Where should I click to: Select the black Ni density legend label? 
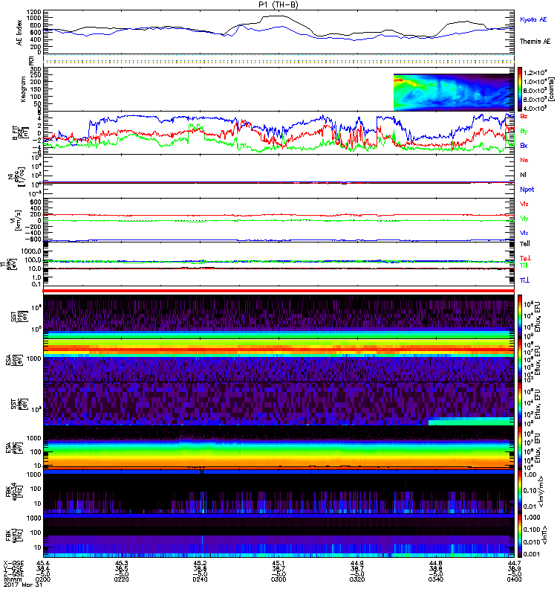point(523,175)
